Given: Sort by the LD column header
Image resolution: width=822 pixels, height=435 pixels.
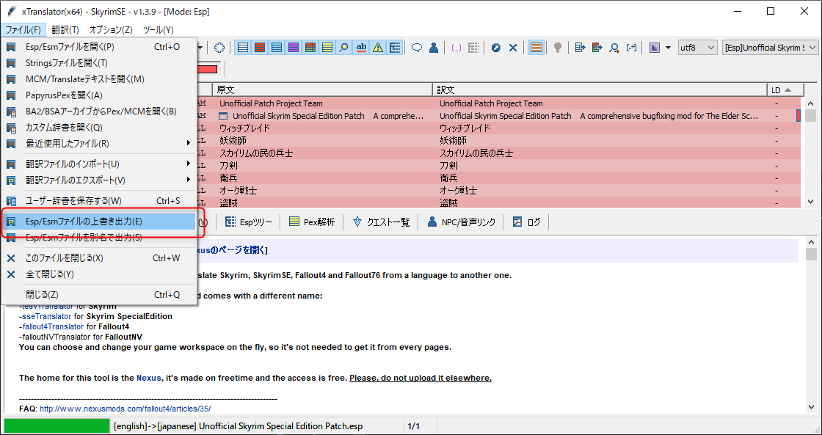Looking at the screenshot, I should (x=785, y=90).
